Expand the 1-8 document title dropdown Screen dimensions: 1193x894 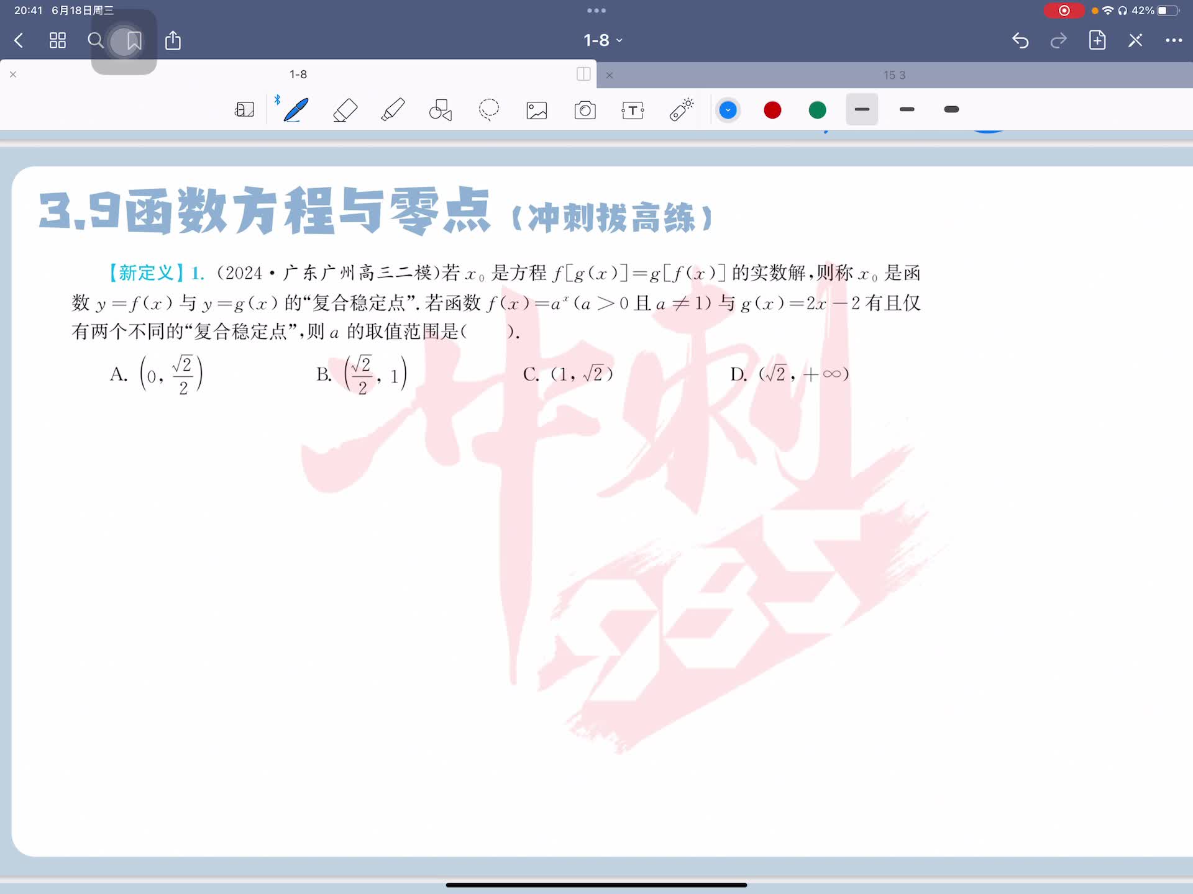pyautogui.click(x=602, y=40)
